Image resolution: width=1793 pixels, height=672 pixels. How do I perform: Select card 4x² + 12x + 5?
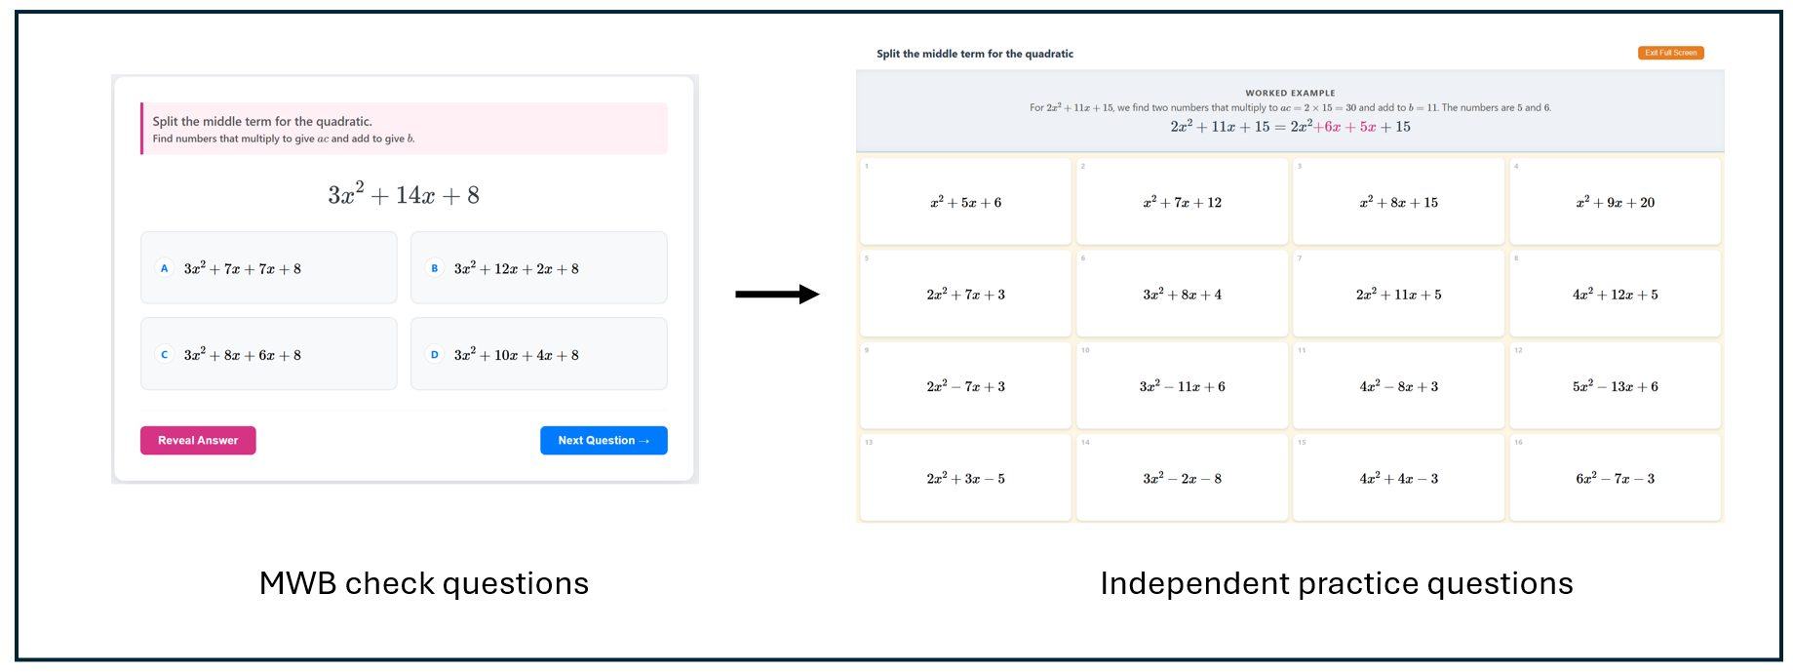point(1615,294)
